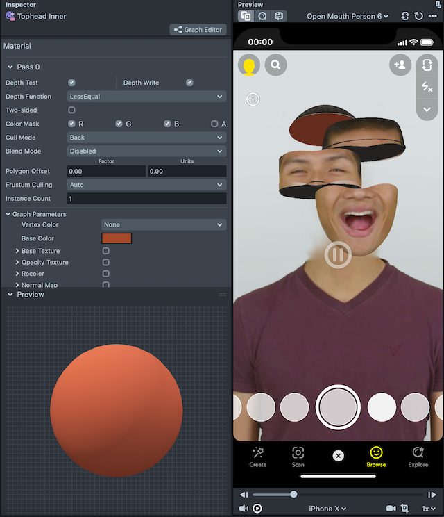The width and height of the screenshot is (444, 517).
Task: Click the Base Color swatch
Action: pos(117,238)
